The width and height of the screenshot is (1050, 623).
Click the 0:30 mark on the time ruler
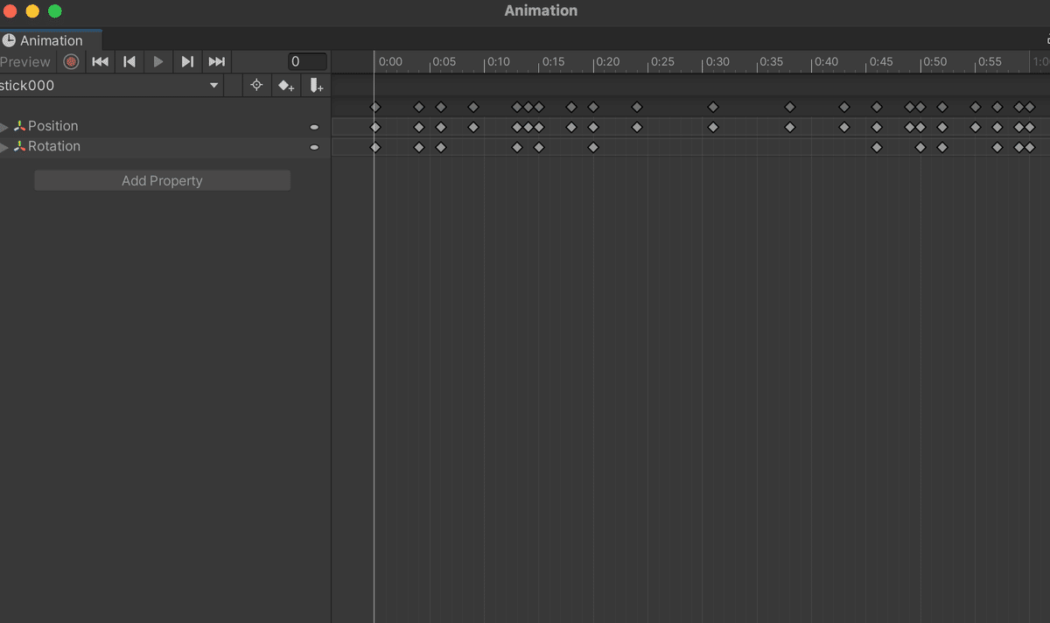coord(717,62)
